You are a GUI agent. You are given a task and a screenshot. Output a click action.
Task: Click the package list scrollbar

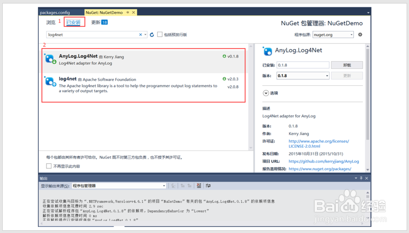251,97
